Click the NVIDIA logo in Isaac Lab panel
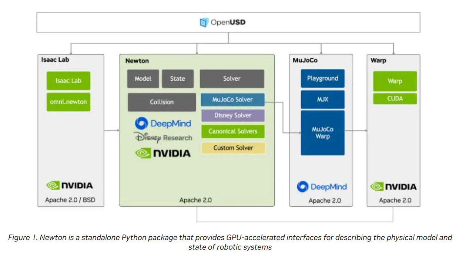459x257 pixels. click(69, 185)
